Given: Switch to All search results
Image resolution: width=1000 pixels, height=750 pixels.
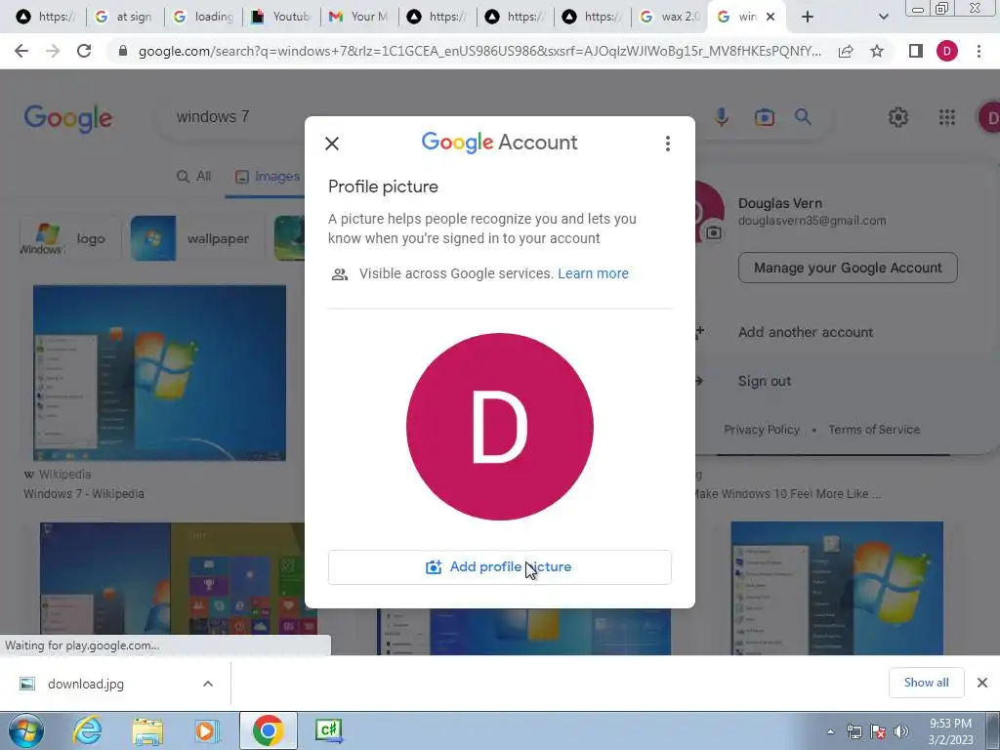Looking at the screenshot, I should [x=193, y=176].
